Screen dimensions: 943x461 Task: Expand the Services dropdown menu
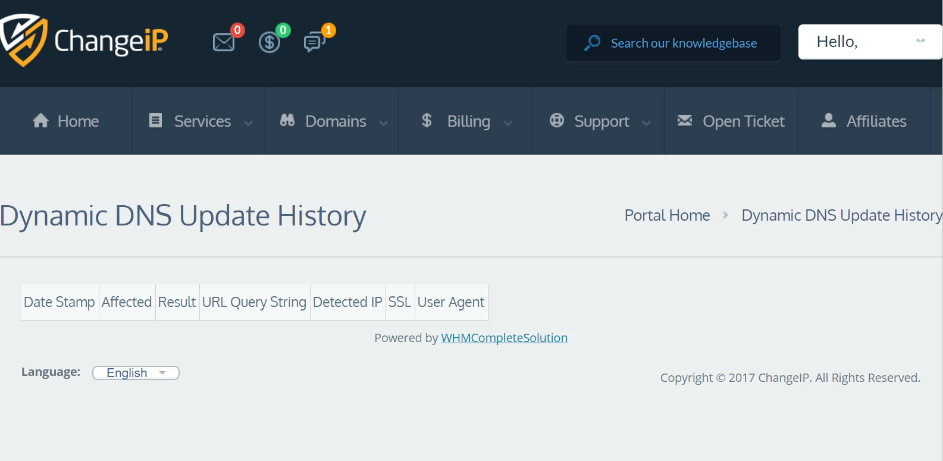point(199,121)
